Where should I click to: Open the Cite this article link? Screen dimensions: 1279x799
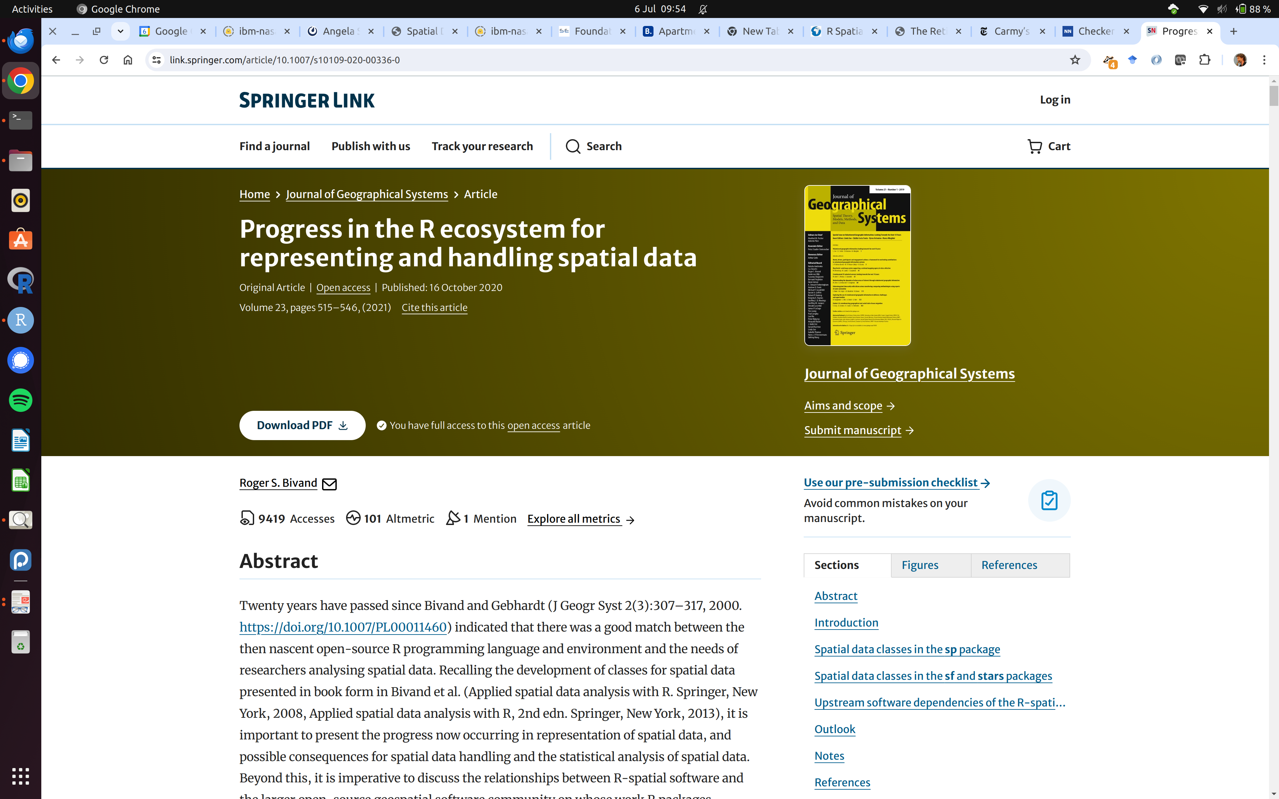point(434,308)
